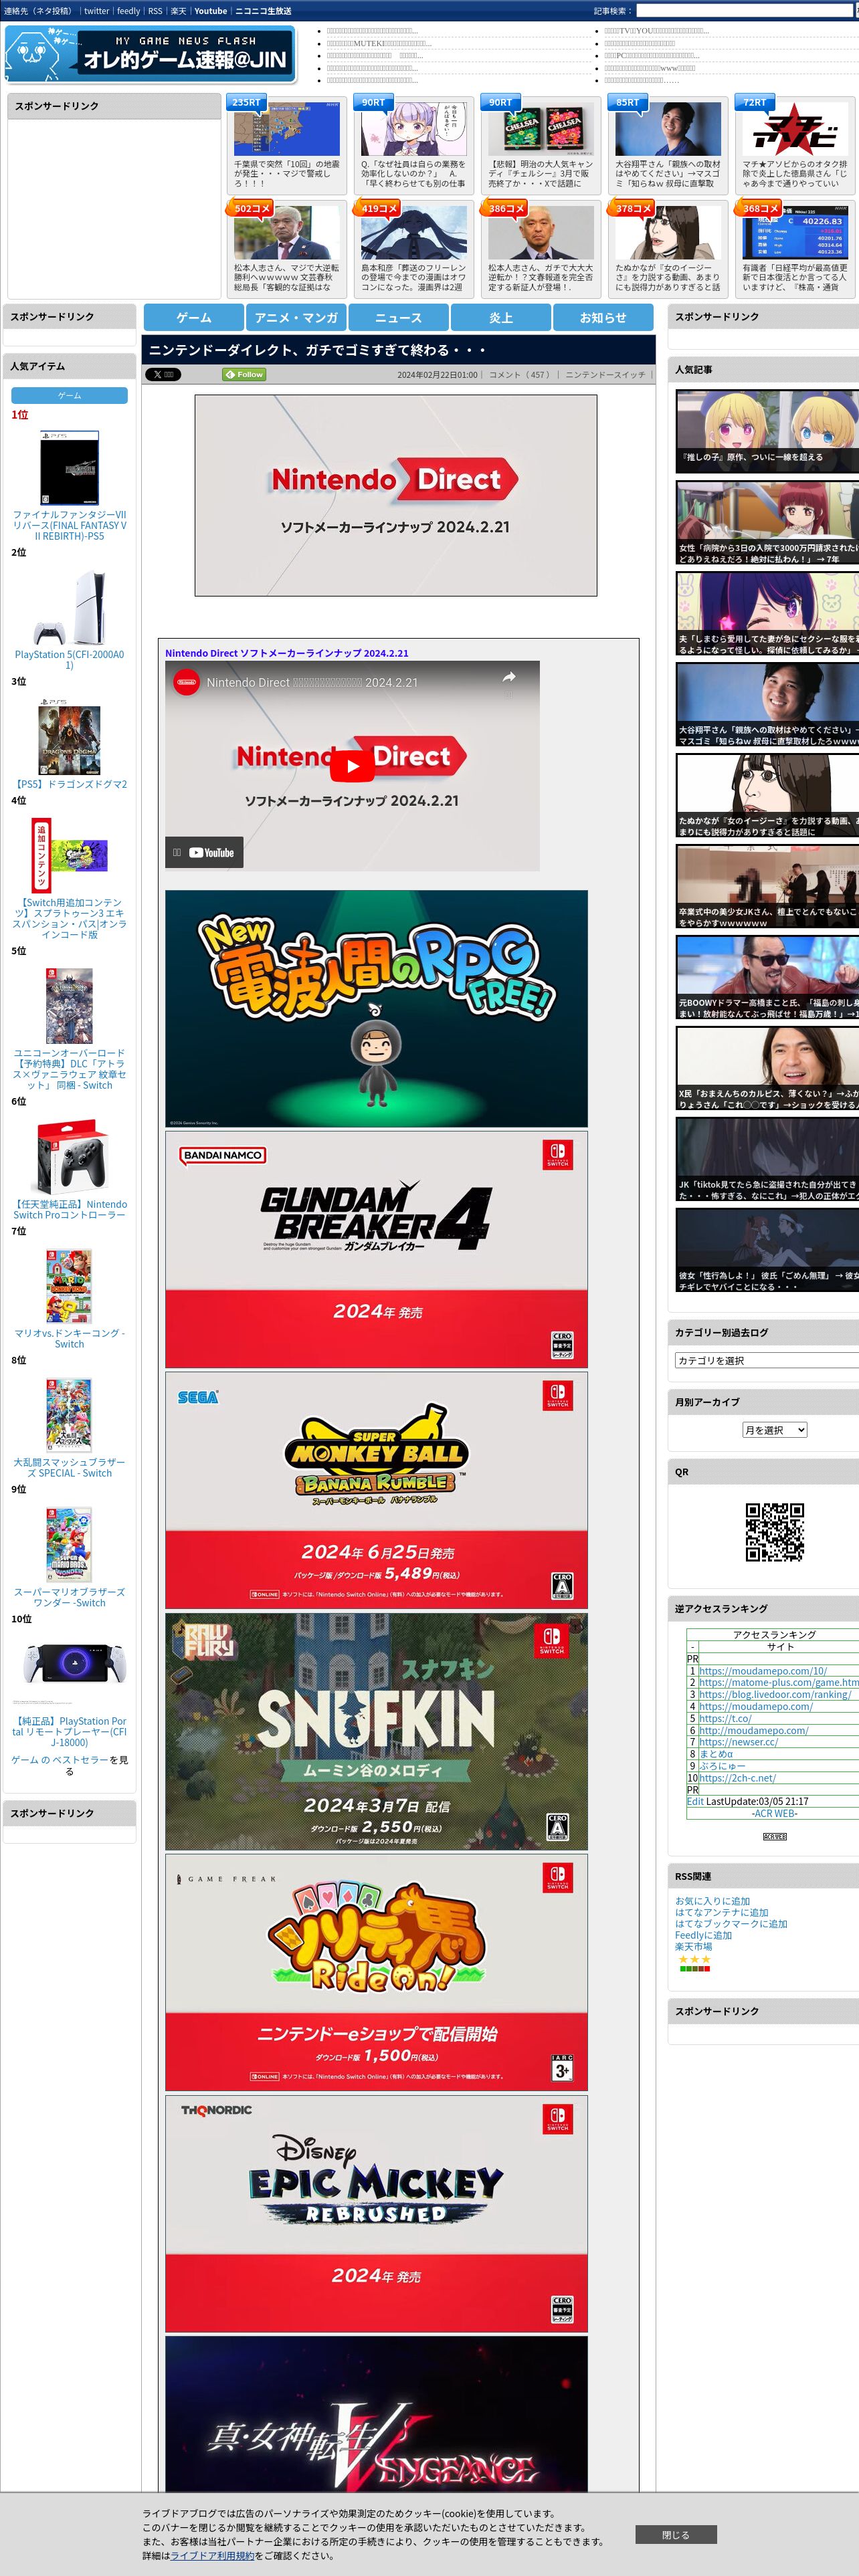Select the ゲーム tab in 人気アイテム

(69, 395)
